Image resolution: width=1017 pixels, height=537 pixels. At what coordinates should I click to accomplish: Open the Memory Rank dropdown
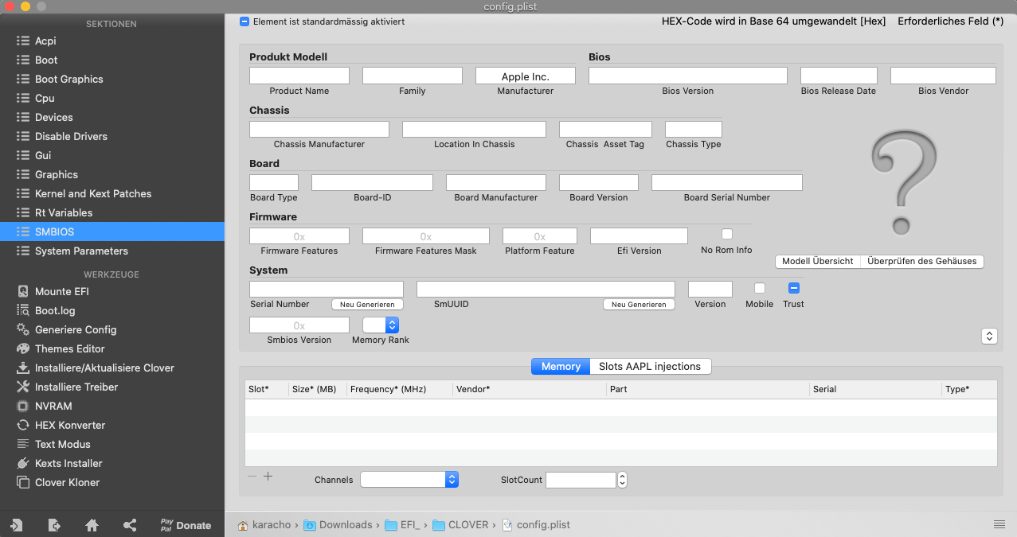(x=381, y=325)
